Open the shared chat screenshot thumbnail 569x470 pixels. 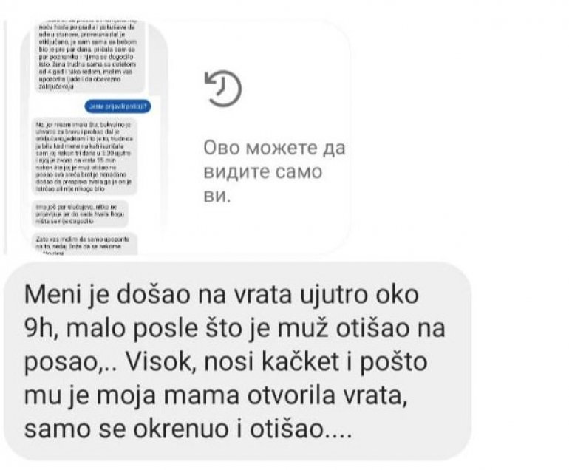pyautogui.click(x=95, y=138)
